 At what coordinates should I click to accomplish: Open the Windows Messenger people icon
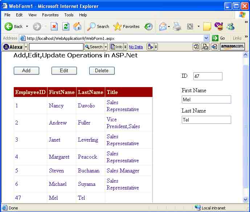pyautogui.click(x=231, y=26)
